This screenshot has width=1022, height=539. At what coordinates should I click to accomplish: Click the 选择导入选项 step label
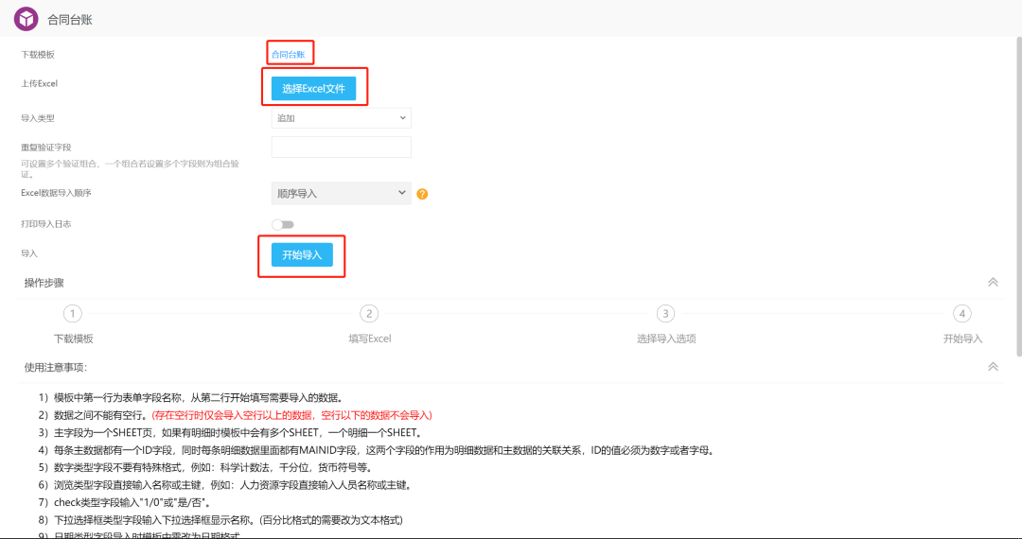[x=666, y=339]
